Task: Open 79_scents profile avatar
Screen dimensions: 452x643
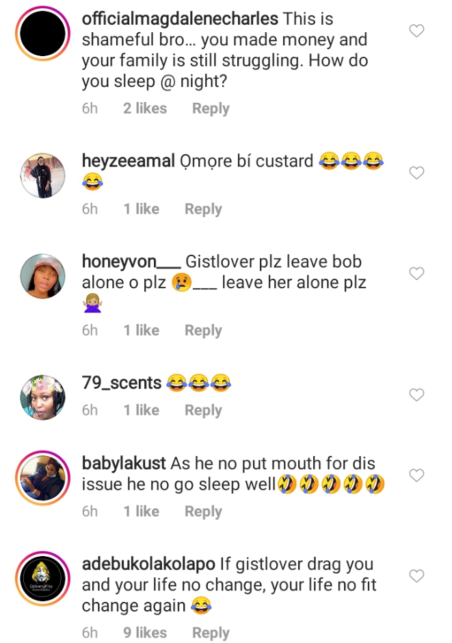Action: pyautogui.click(x=42, y=397)
